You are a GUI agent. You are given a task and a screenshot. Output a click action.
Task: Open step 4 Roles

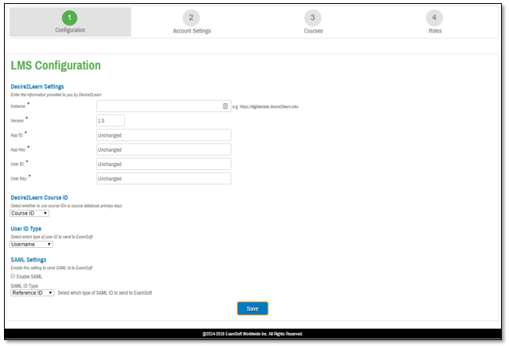435,22
